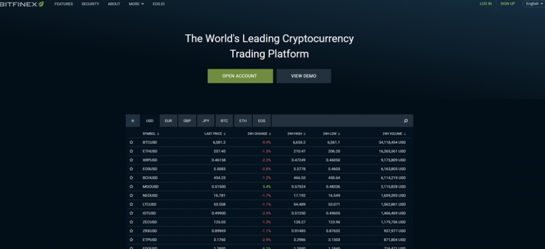Favorite the NEOUSD row star
Screen dimensions: 545x249
tap(131, 195)
